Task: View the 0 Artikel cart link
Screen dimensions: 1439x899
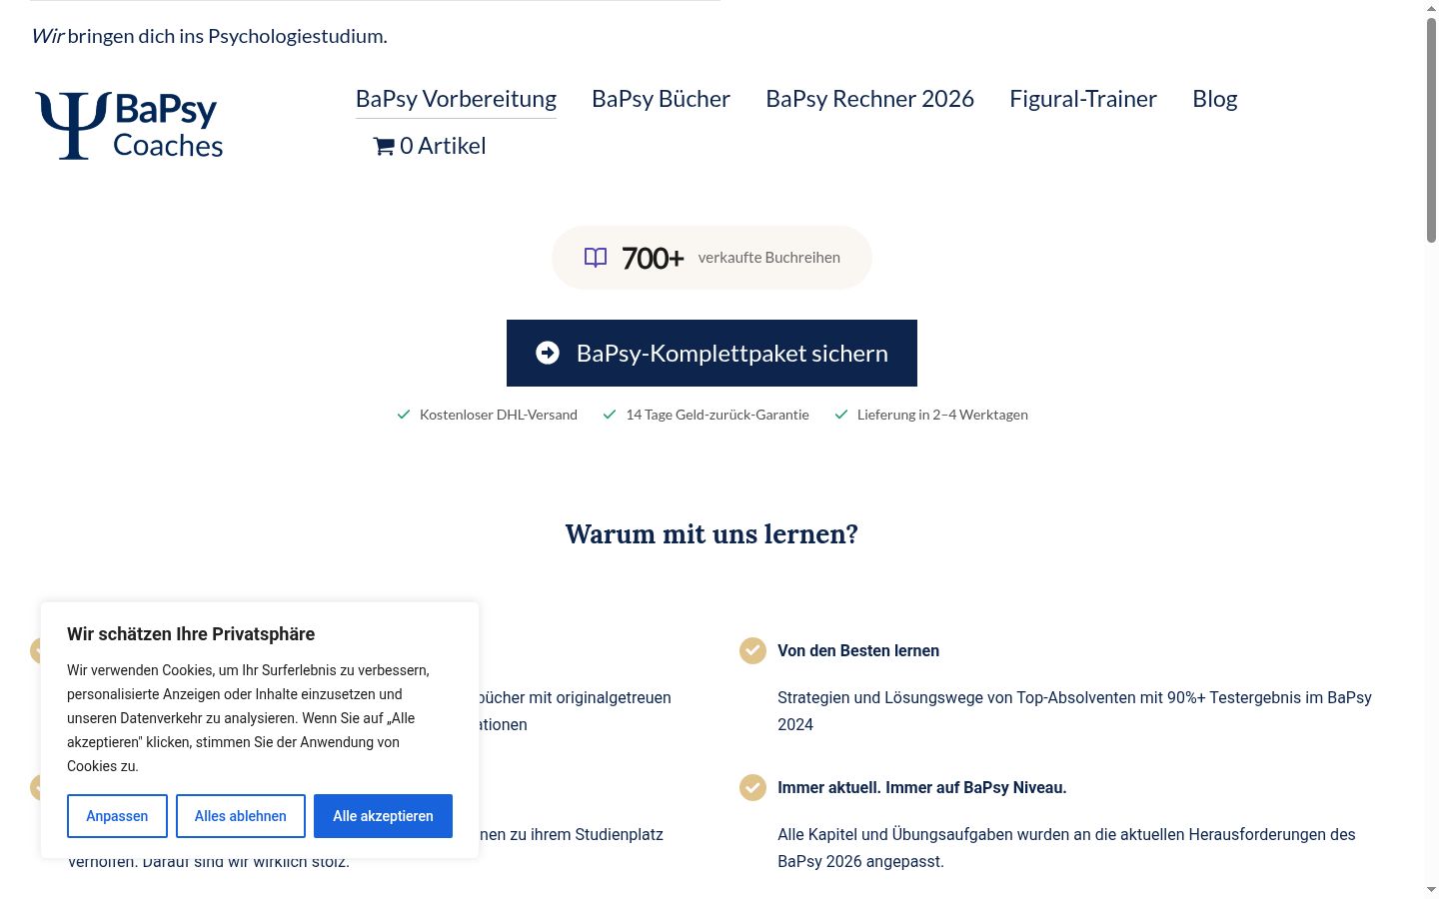Action: (x=430, y=146)
